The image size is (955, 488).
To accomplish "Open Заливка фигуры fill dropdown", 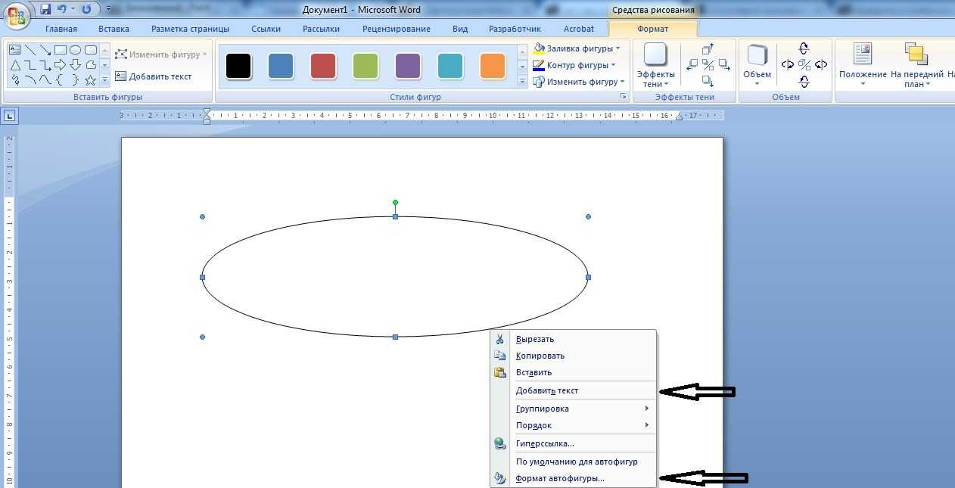I will pyautogui.click(x=576, y=48).
